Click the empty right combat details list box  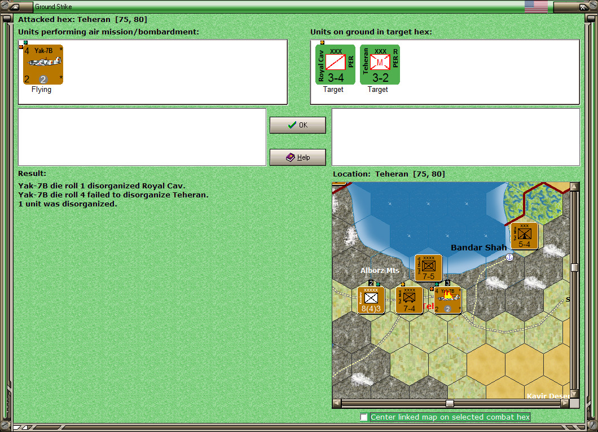[x=456, y=137]
